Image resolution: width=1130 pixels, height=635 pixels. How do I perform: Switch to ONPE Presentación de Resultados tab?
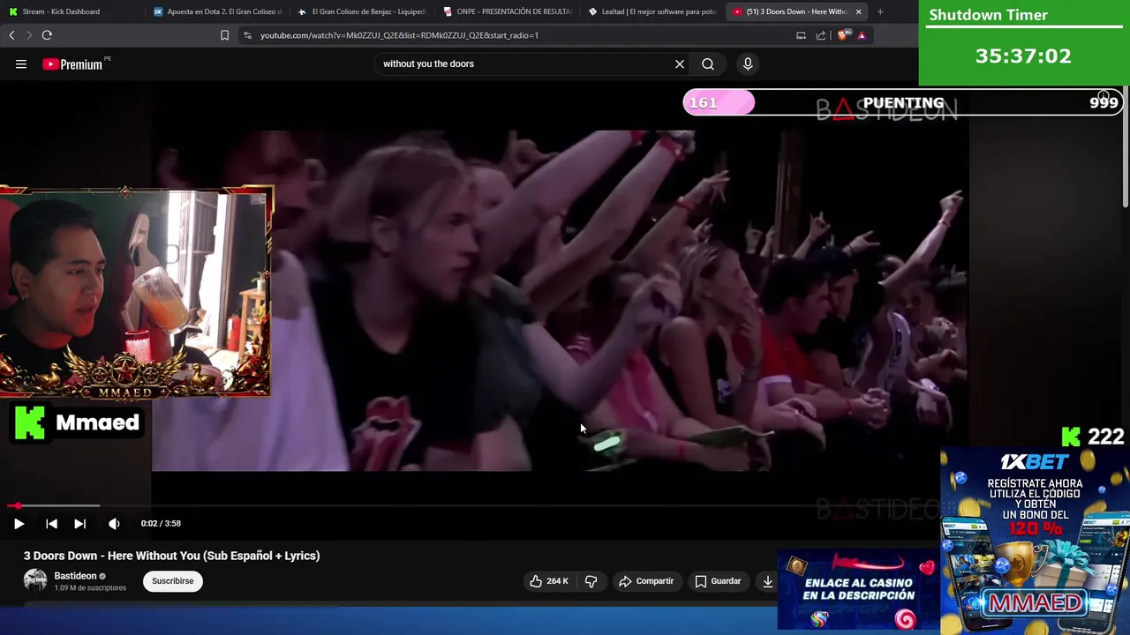508,11
